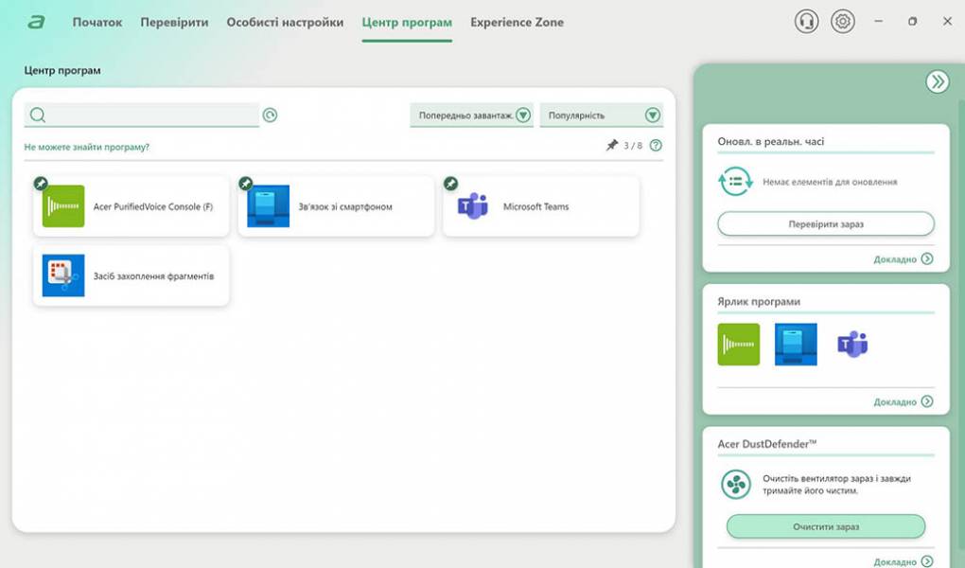Collapse the right sidebar with the double-arrow

[x=937, y=81]
